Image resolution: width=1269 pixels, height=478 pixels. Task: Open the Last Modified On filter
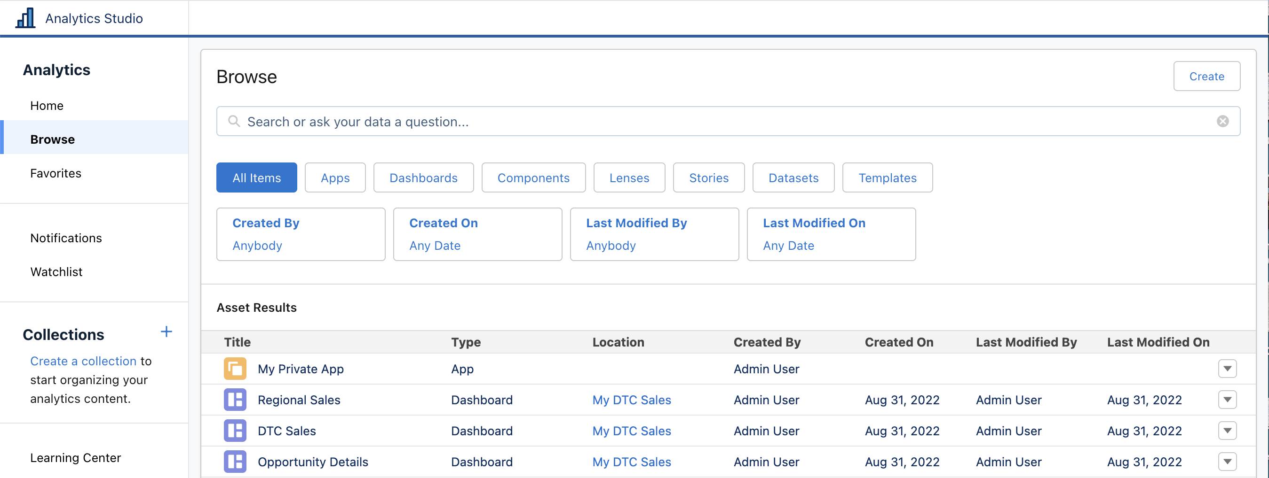click(832, 234)
